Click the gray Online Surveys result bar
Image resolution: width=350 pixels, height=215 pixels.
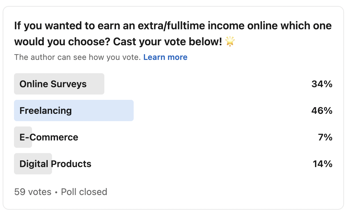pyautogui.click(x=59, y=84)
